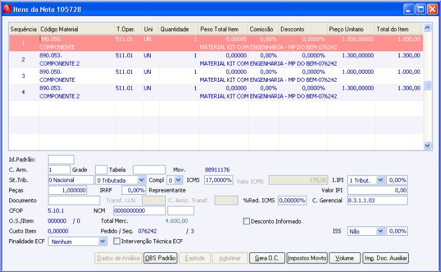This screenshot has width=441, height=272.
Task: Open the Sit.Trib. Nacional dropdown
Action: (x=71, y=180)
